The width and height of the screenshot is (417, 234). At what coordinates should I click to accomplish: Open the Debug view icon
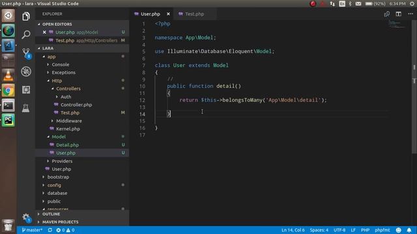pyautogui.click(x=26, y=71)
